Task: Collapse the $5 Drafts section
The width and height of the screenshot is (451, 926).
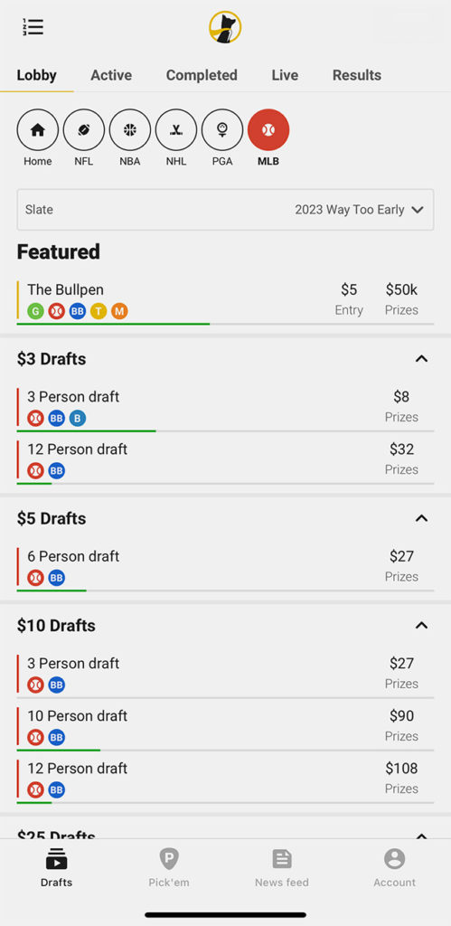Action: tap(421, 518)
